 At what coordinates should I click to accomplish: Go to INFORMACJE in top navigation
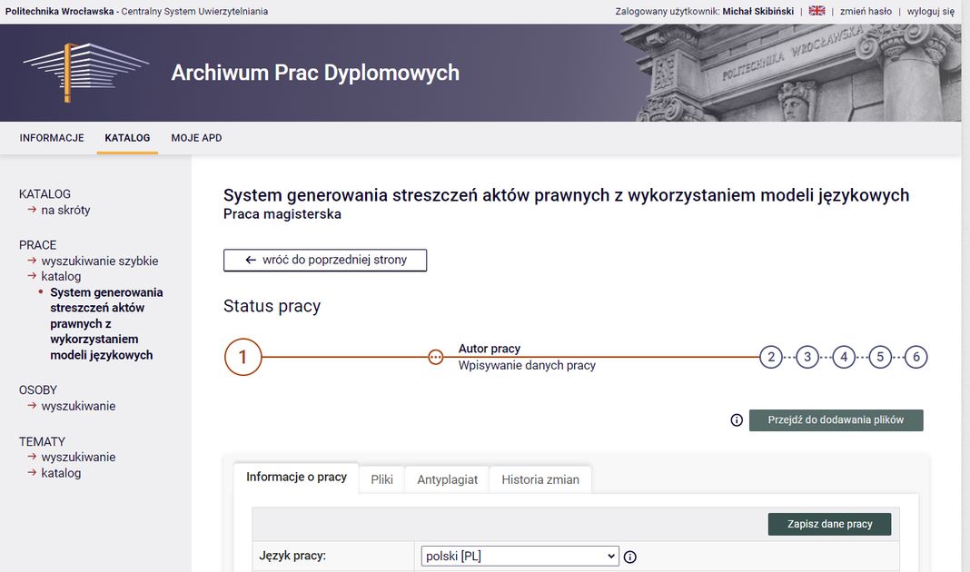tap(52, 138)
